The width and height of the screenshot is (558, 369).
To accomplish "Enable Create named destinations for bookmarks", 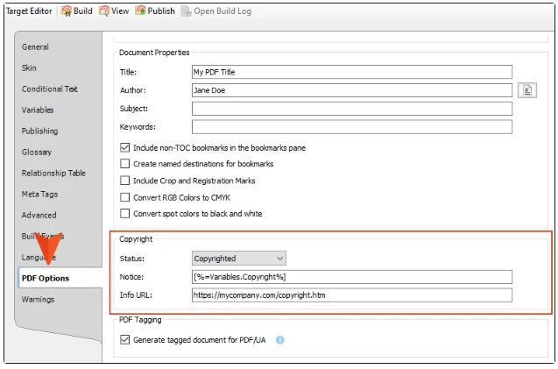I will coord(125,164).
